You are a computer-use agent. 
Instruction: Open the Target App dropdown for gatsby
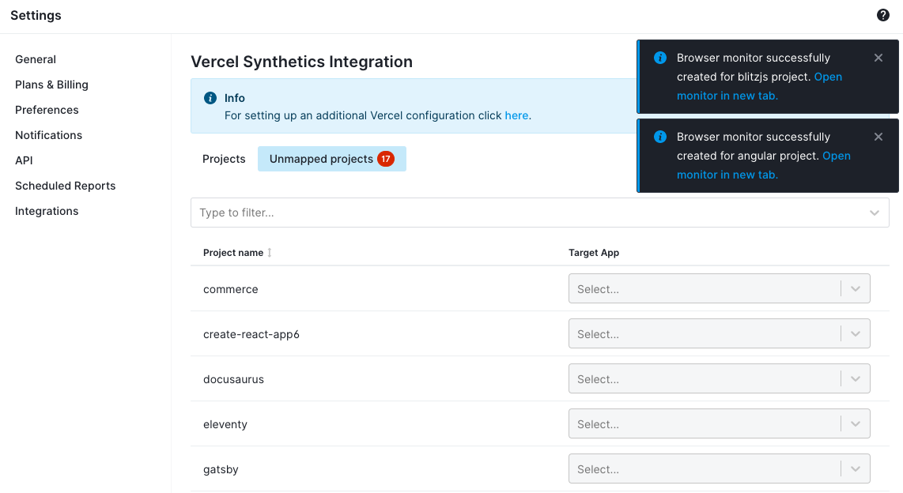720,469
